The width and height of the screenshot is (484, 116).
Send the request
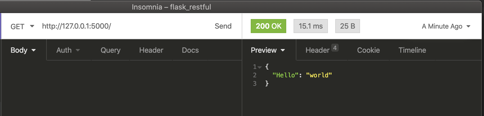[223, 26]
